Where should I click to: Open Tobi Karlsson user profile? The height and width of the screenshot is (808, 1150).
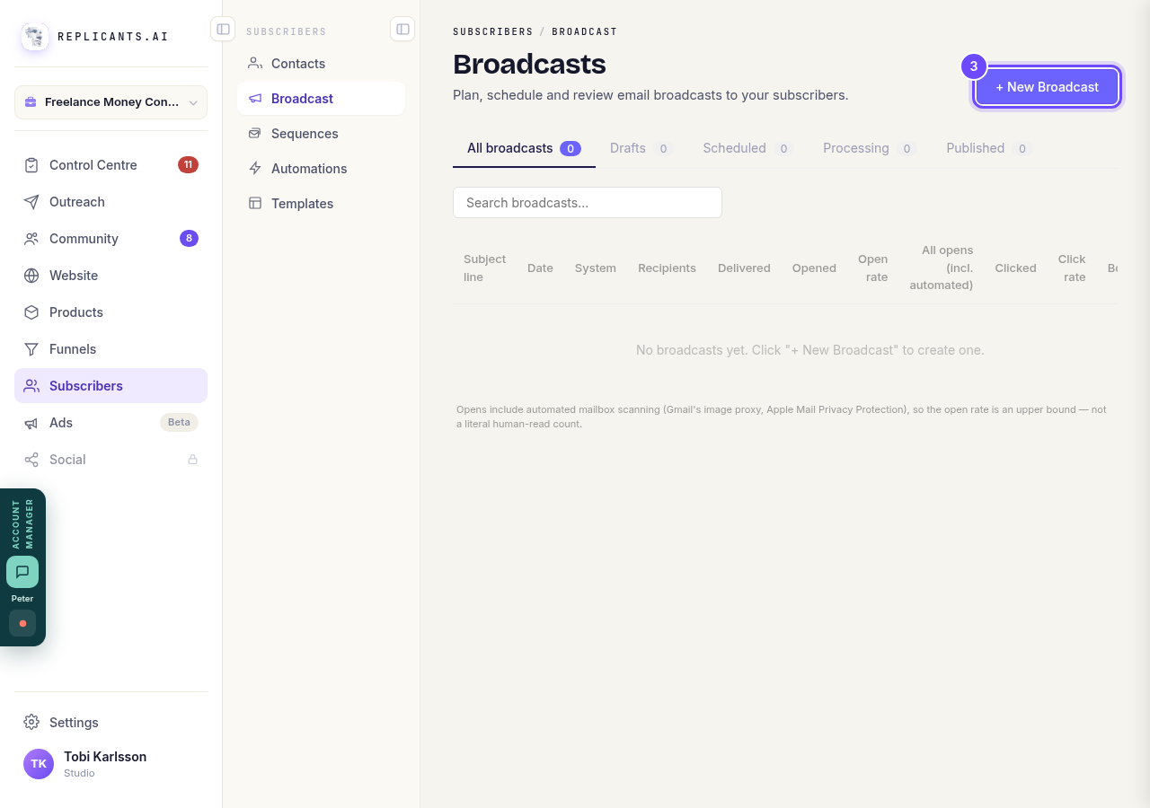coord(111,764)
